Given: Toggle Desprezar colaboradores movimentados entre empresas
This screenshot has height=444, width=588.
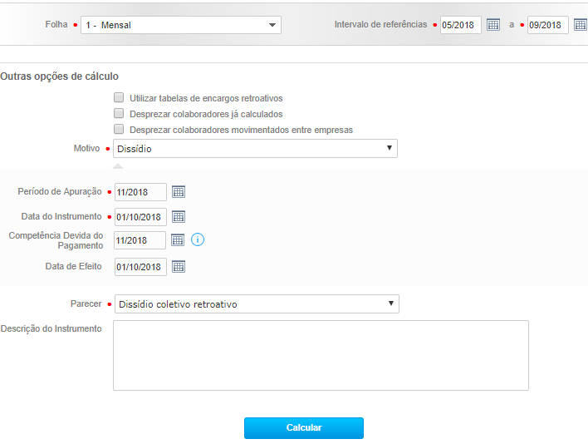Looking at the screenshot, I should 119,130.
